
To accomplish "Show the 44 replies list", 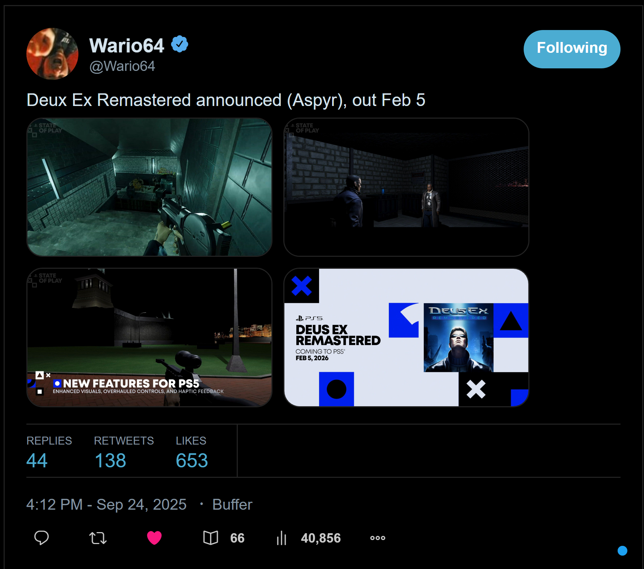I will pos(49,452).
